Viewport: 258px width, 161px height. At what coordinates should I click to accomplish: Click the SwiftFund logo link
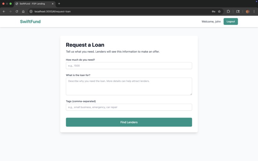coord(30,21)
